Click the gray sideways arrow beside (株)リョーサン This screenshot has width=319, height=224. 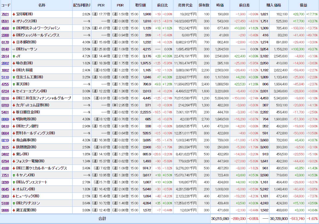pyautogui.click(x=14, y=49)
